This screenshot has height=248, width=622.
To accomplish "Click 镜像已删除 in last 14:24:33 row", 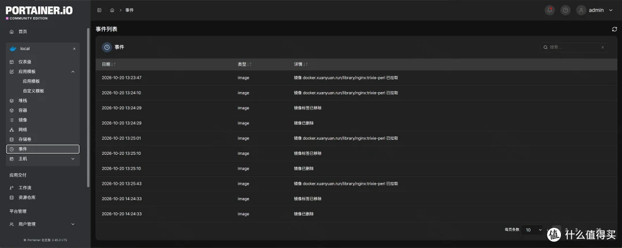I will (x=304, y=214).
